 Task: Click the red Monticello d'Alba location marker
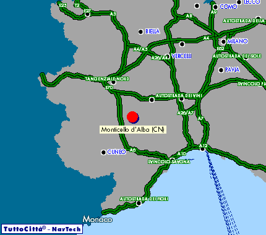[132, 117]
